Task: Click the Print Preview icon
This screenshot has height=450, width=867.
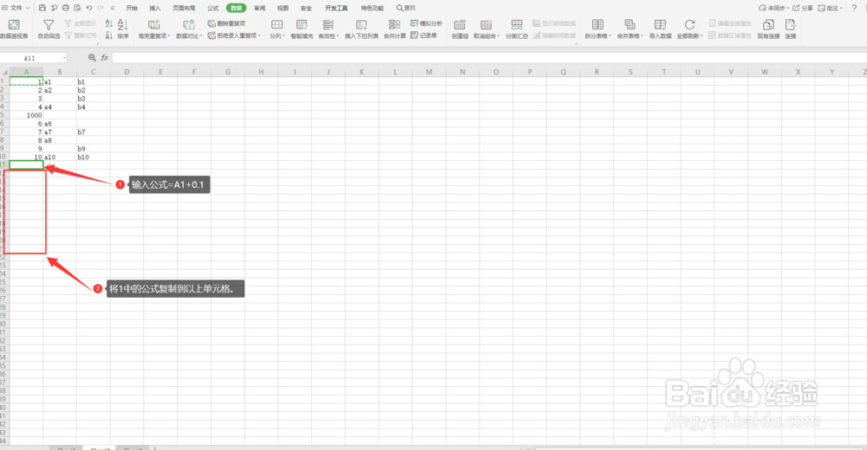Action: click(77, 8)
